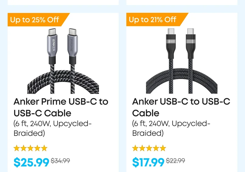Click the crossed-out $22.99 original price
This screenshot has width=245, height=172.
point(175,160)
